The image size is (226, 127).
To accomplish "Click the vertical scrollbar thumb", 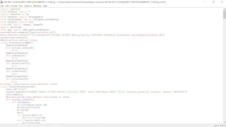I will [225, 15].
